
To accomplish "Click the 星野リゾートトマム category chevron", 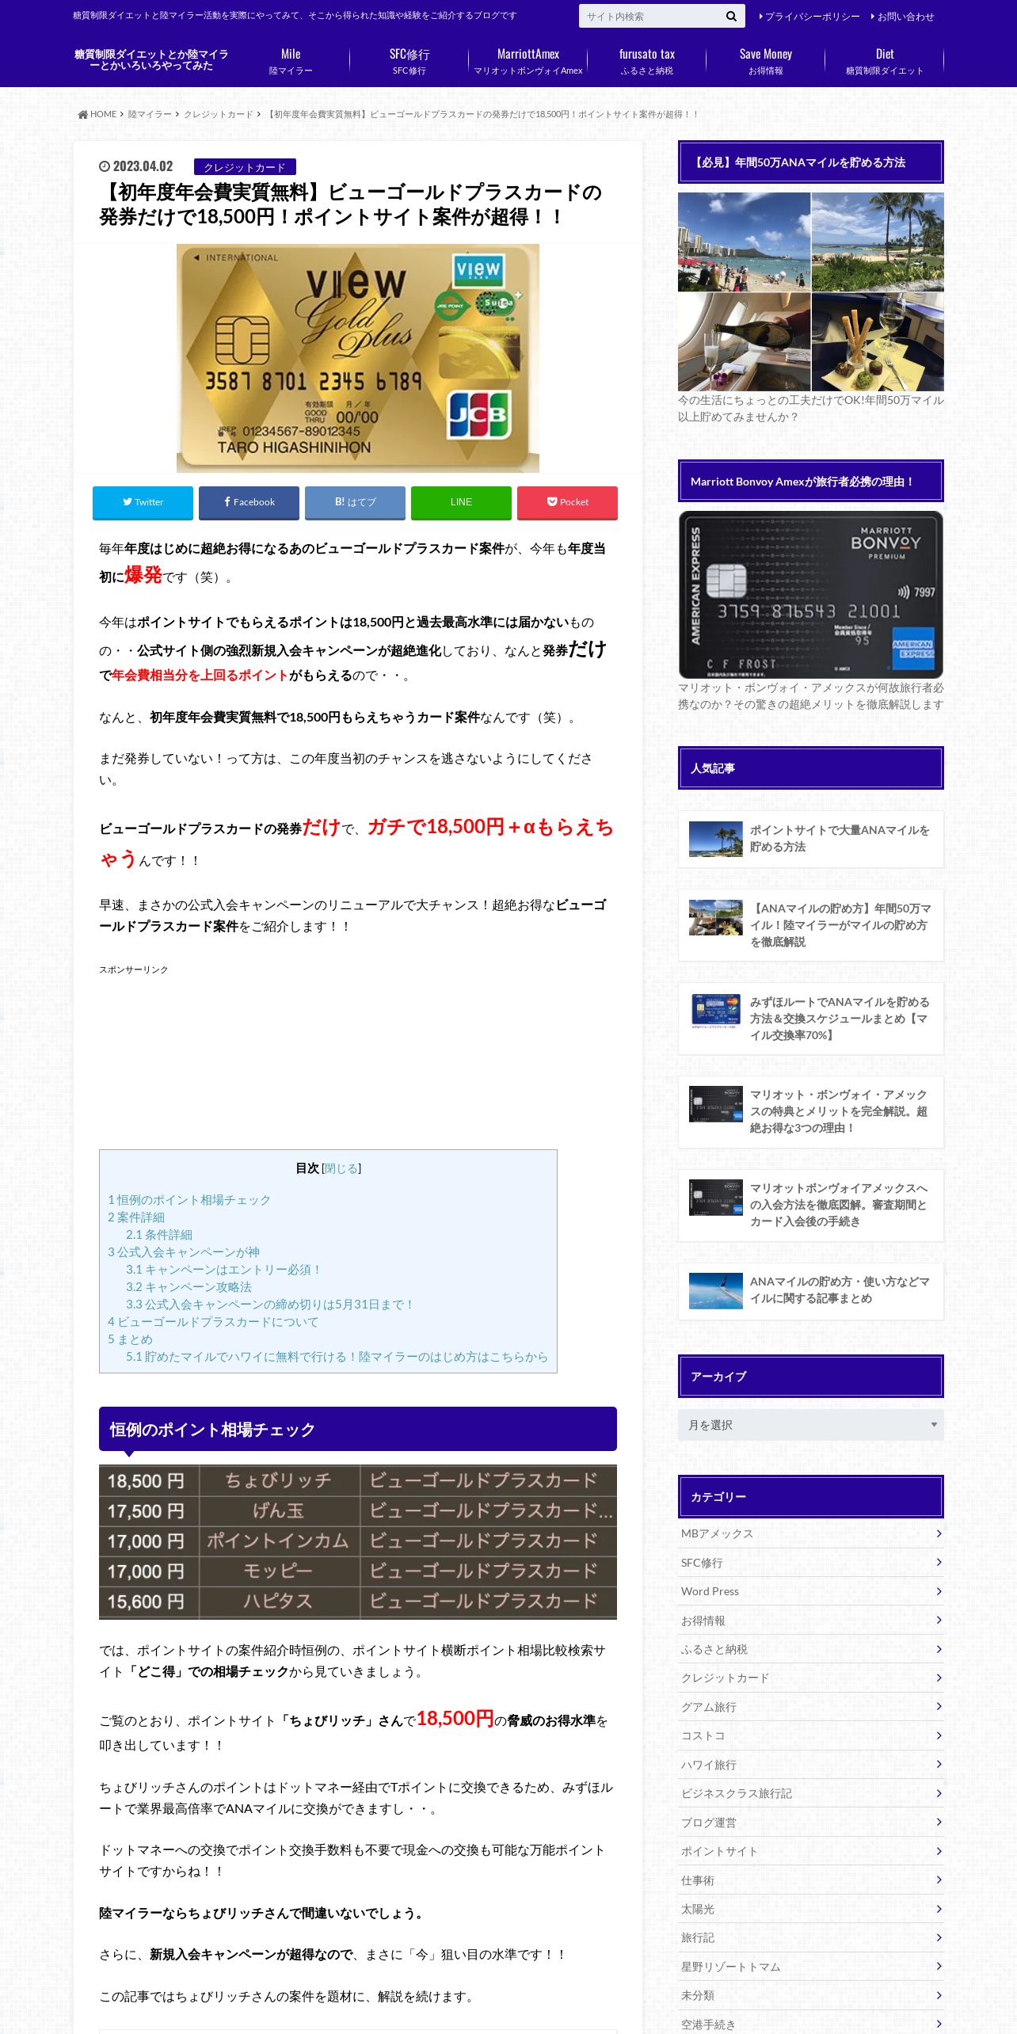I will point(939,1967).
